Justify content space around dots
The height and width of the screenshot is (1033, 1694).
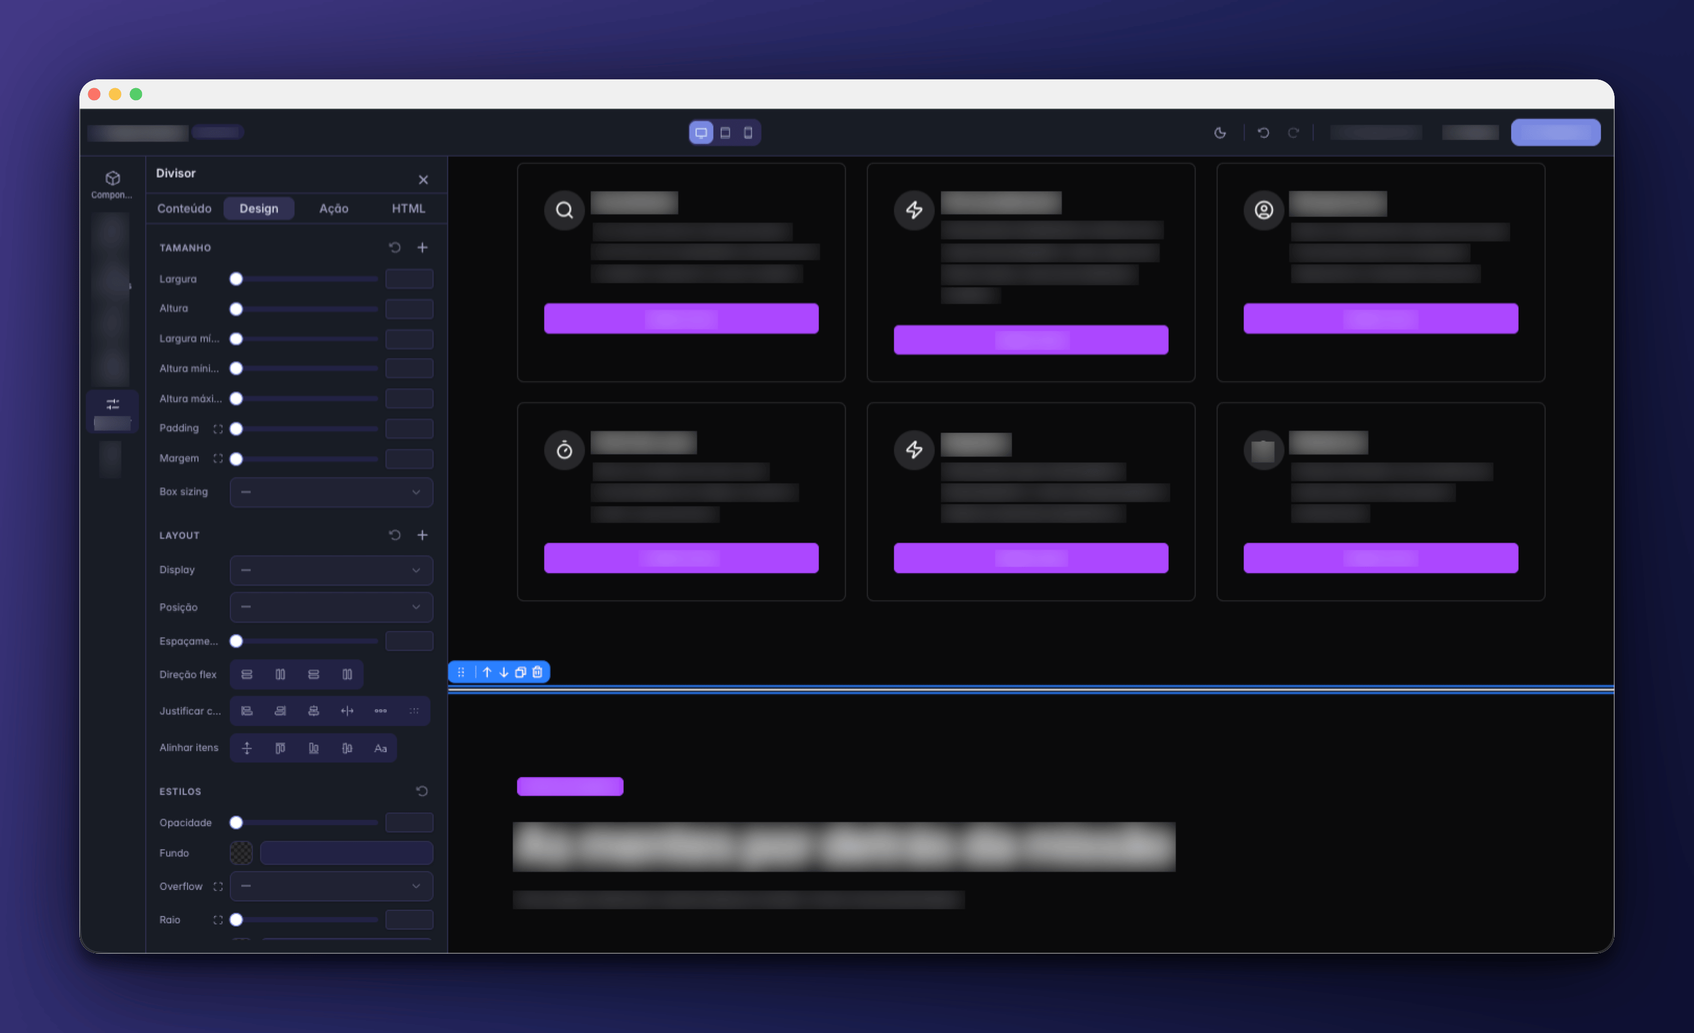point(381,711)
